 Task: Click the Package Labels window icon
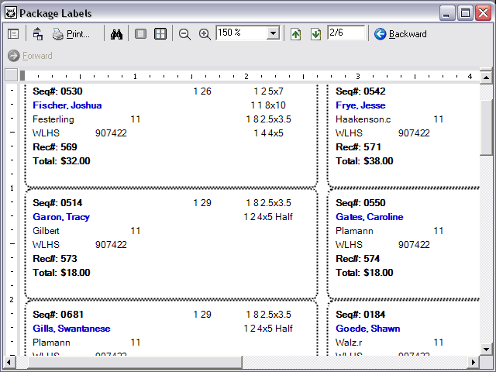(10, 12)
